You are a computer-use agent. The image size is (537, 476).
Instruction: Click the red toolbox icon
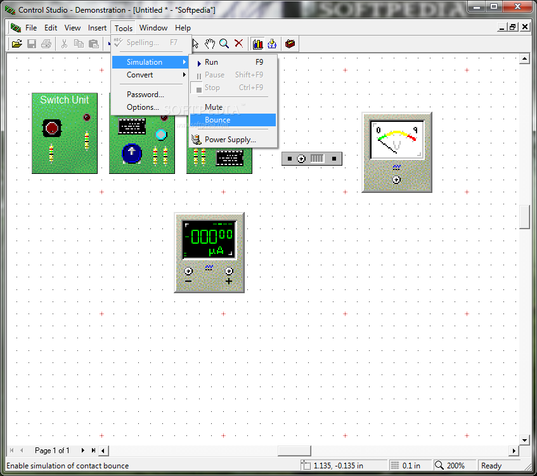[290, 44]
